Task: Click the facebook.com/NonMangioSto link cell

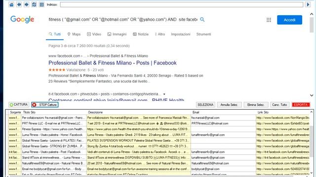Action: [x=282, y=118]
